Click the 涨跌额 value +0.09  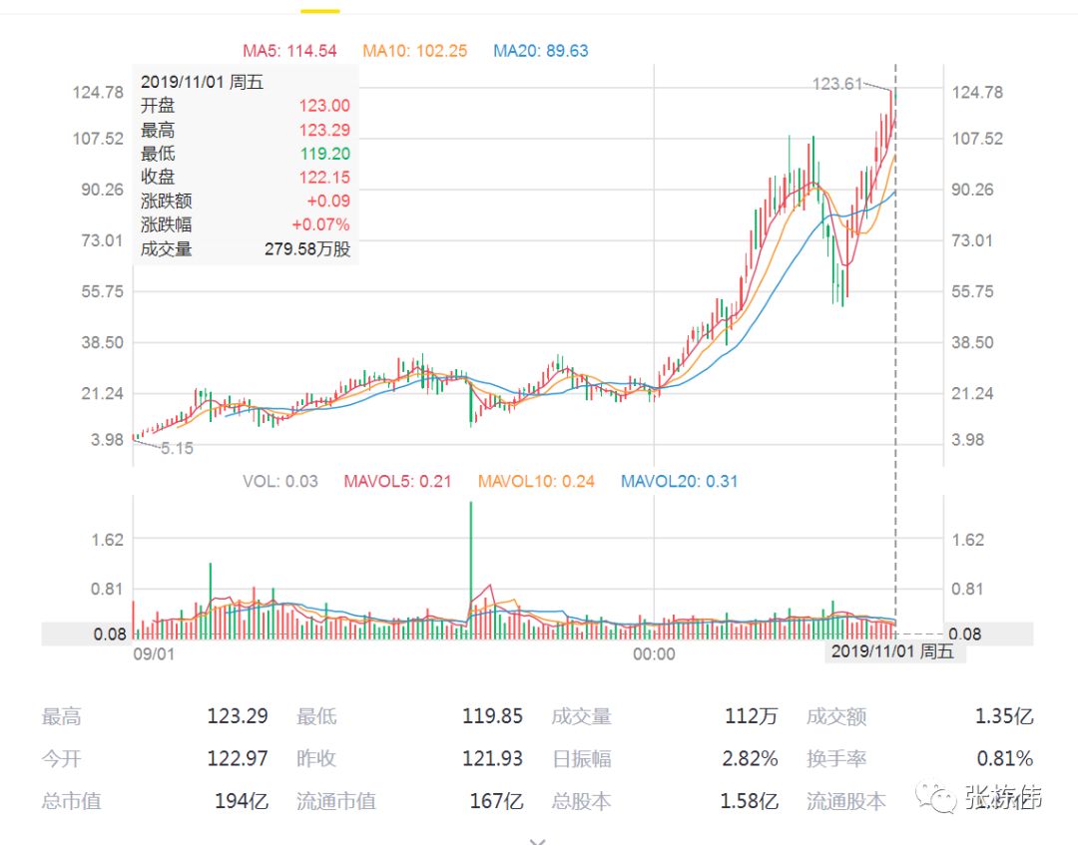(328, 201)
